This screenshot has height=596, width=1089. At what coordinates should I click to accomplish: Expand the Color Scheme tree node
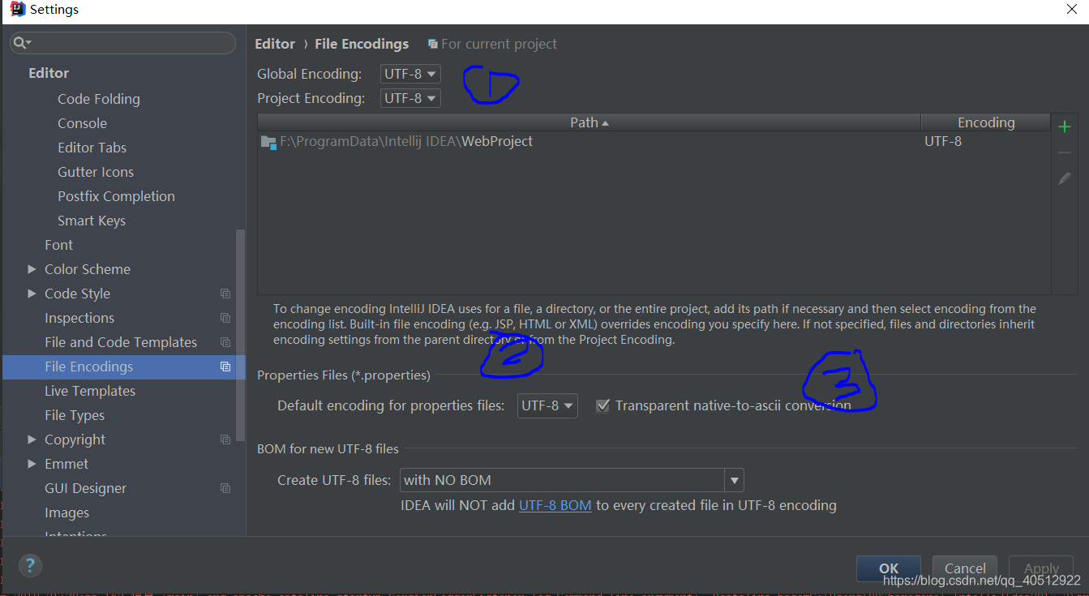(x=32, y=269)
